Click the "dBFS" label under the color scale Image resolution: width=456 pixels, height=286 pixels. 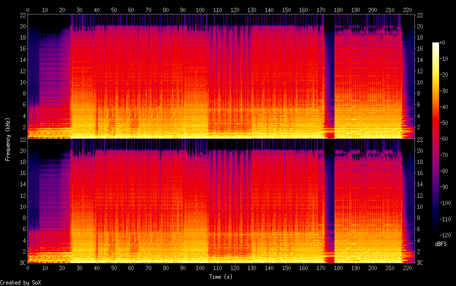pos(441,245)
